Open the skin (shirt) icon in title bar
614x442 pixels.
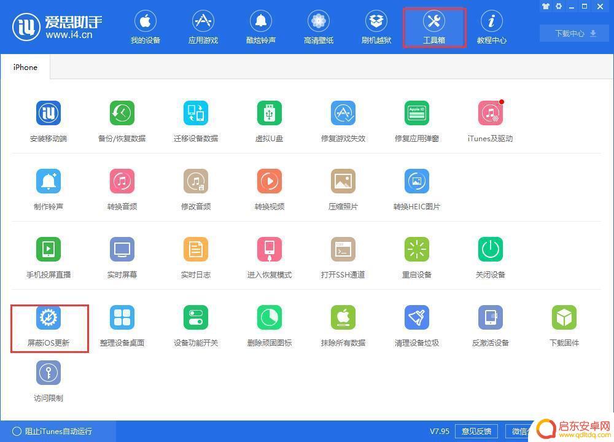tap(545, 6)
